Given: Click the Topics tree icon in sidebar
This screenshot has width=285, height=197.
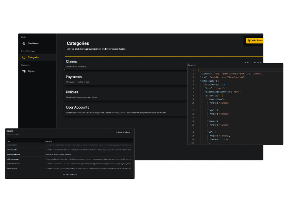Looking at the screenshot, I should coord(24,71).
